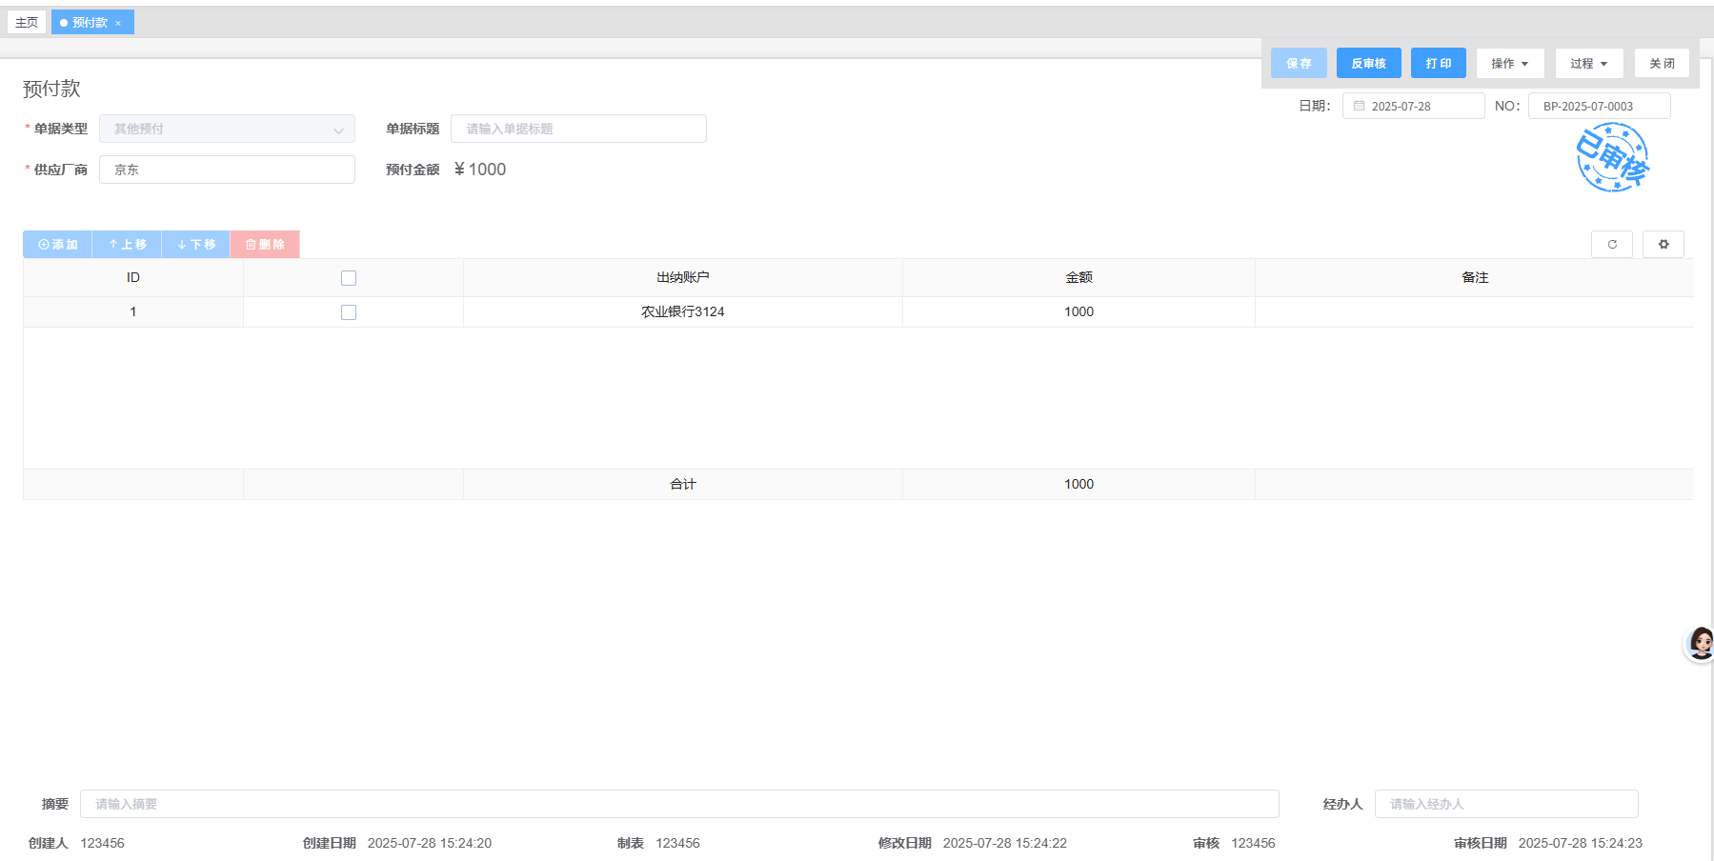Open the date picker showing 2025-07-28
Viewport: 1714px width, 861px height.
[1413, 107]
